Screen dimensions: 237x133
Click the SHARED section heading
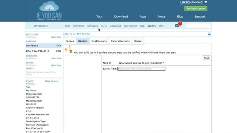tap(30, 68)
